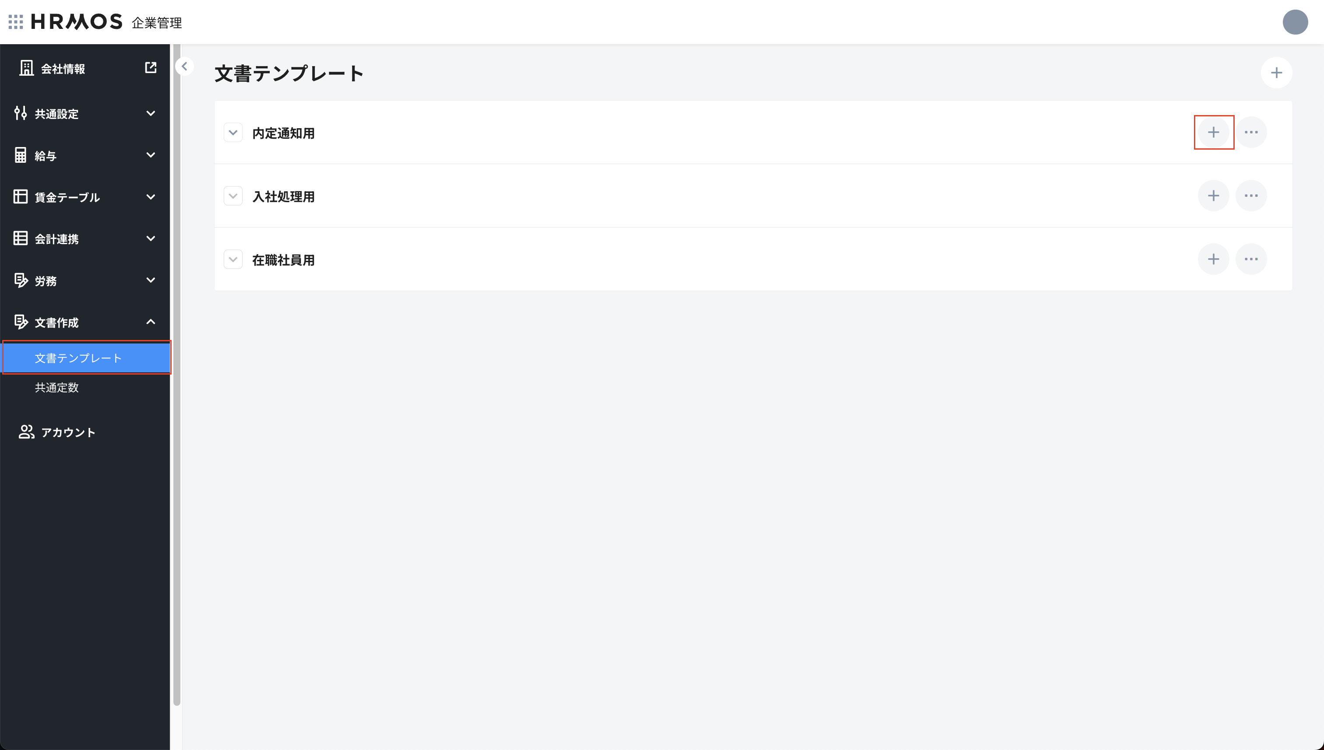Add a new template under 内定通知用

click(x=1214, y=133)
